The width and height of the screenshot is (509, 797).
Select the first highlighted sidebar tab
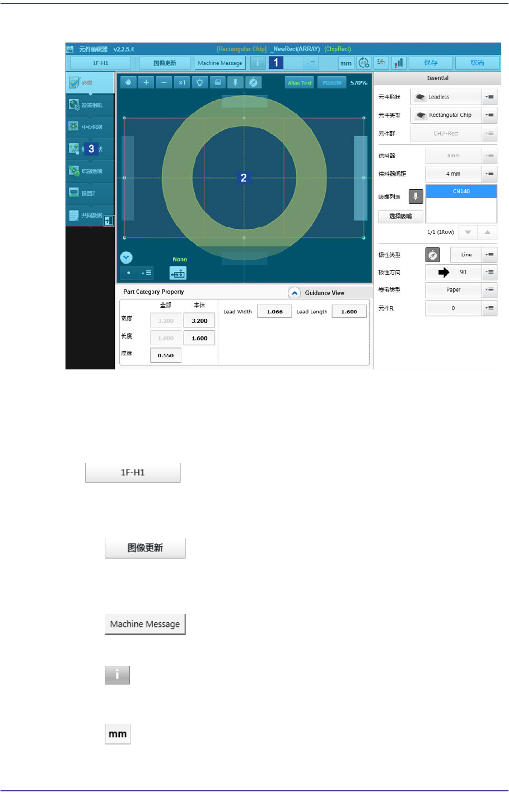point(90,83)
